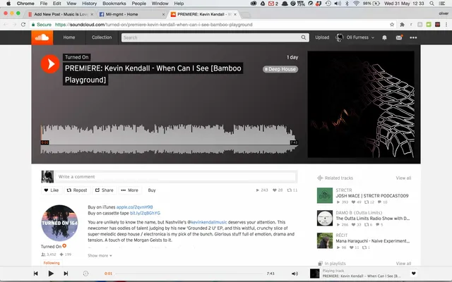The width and height of the screenshot is (452, 282).
Task: Open the messages envelope icon
Action: (399, 37)
